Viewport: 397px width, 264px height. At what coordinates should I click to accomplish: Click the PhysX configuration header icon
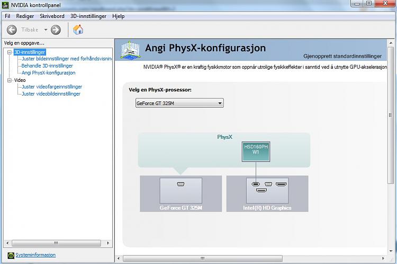pos(130,50)
